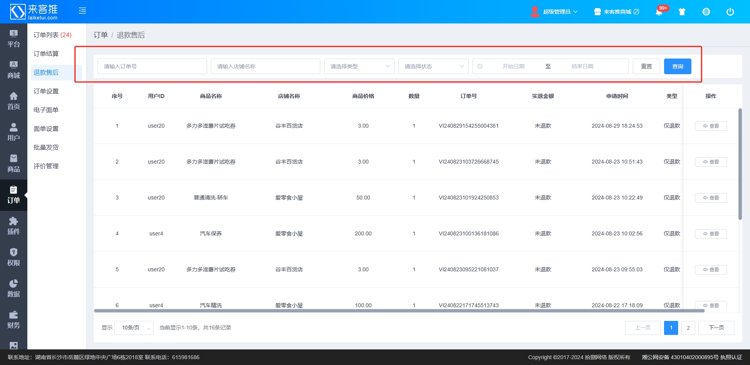Go to 首页 home icon in sidebar
Image resolution: width=750 pixels, height=365 pixels.
14,101
